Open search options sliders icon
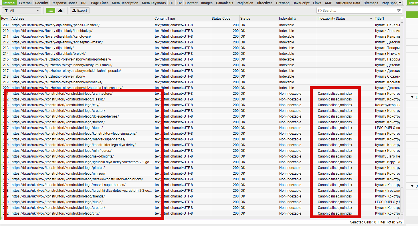 399,11
